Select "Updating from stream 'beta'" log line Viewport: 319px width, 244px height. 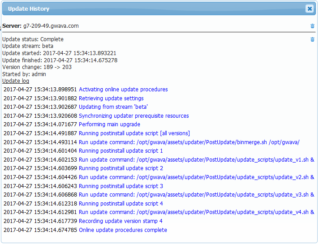click(x=113, y=107)
